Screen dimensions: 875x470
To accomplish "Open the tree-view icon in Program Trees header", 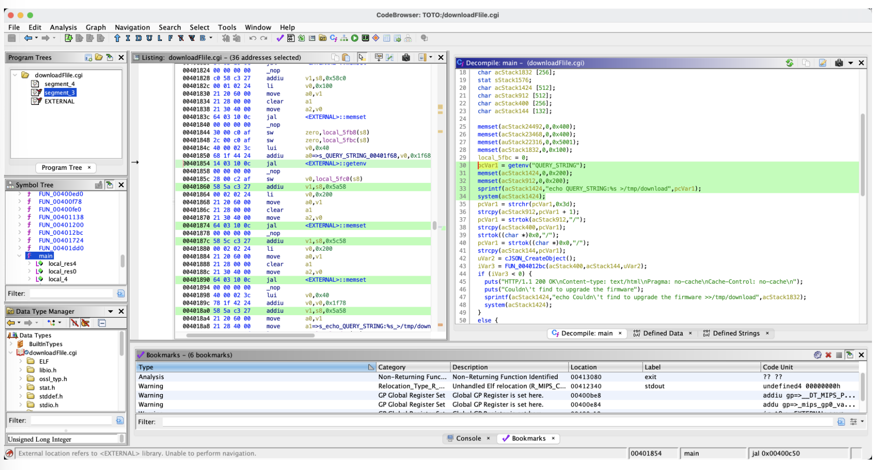I will (x=88, y=57).
